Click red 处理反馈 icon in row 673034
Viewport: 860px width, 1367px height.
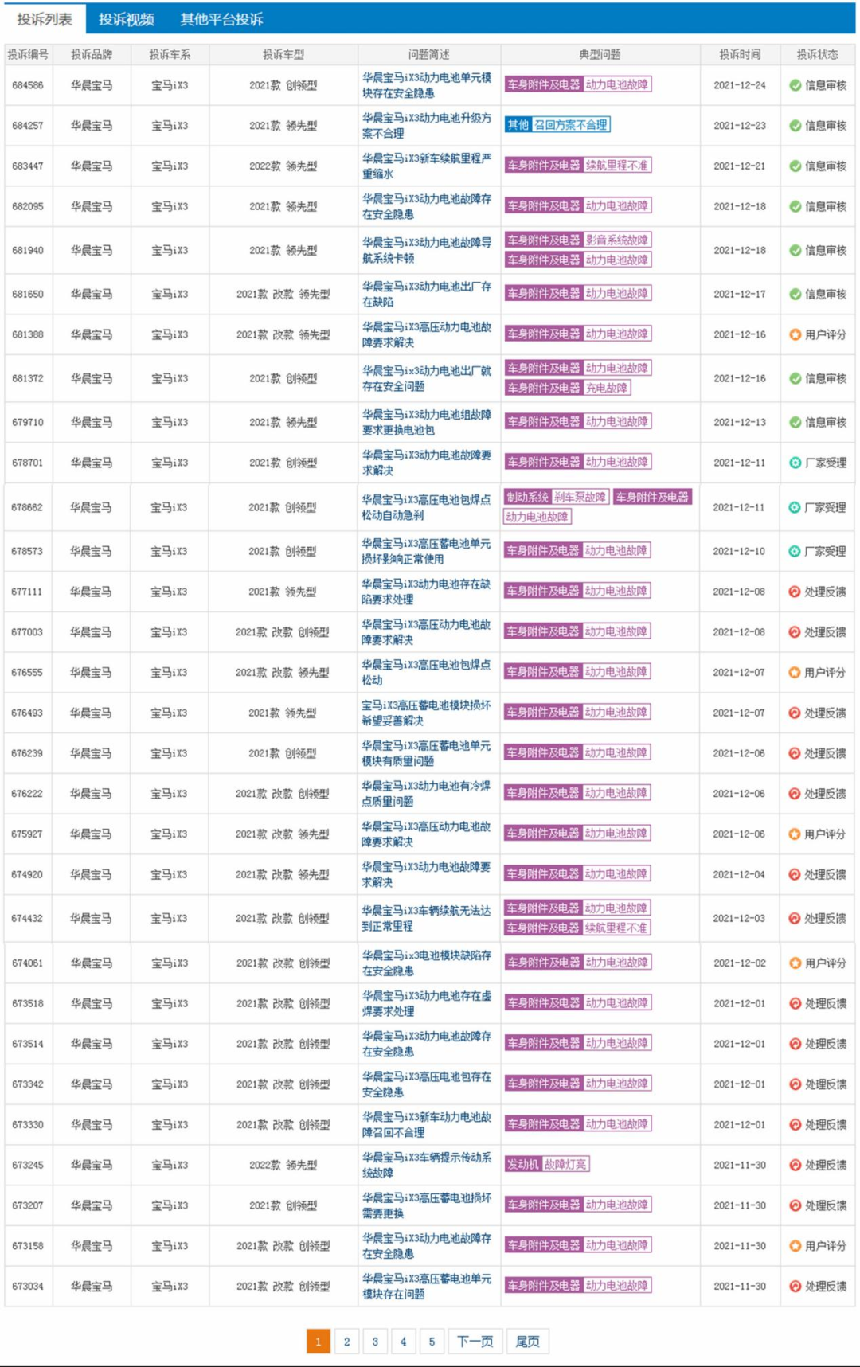pyautogui.click(x=795, y=1287)
